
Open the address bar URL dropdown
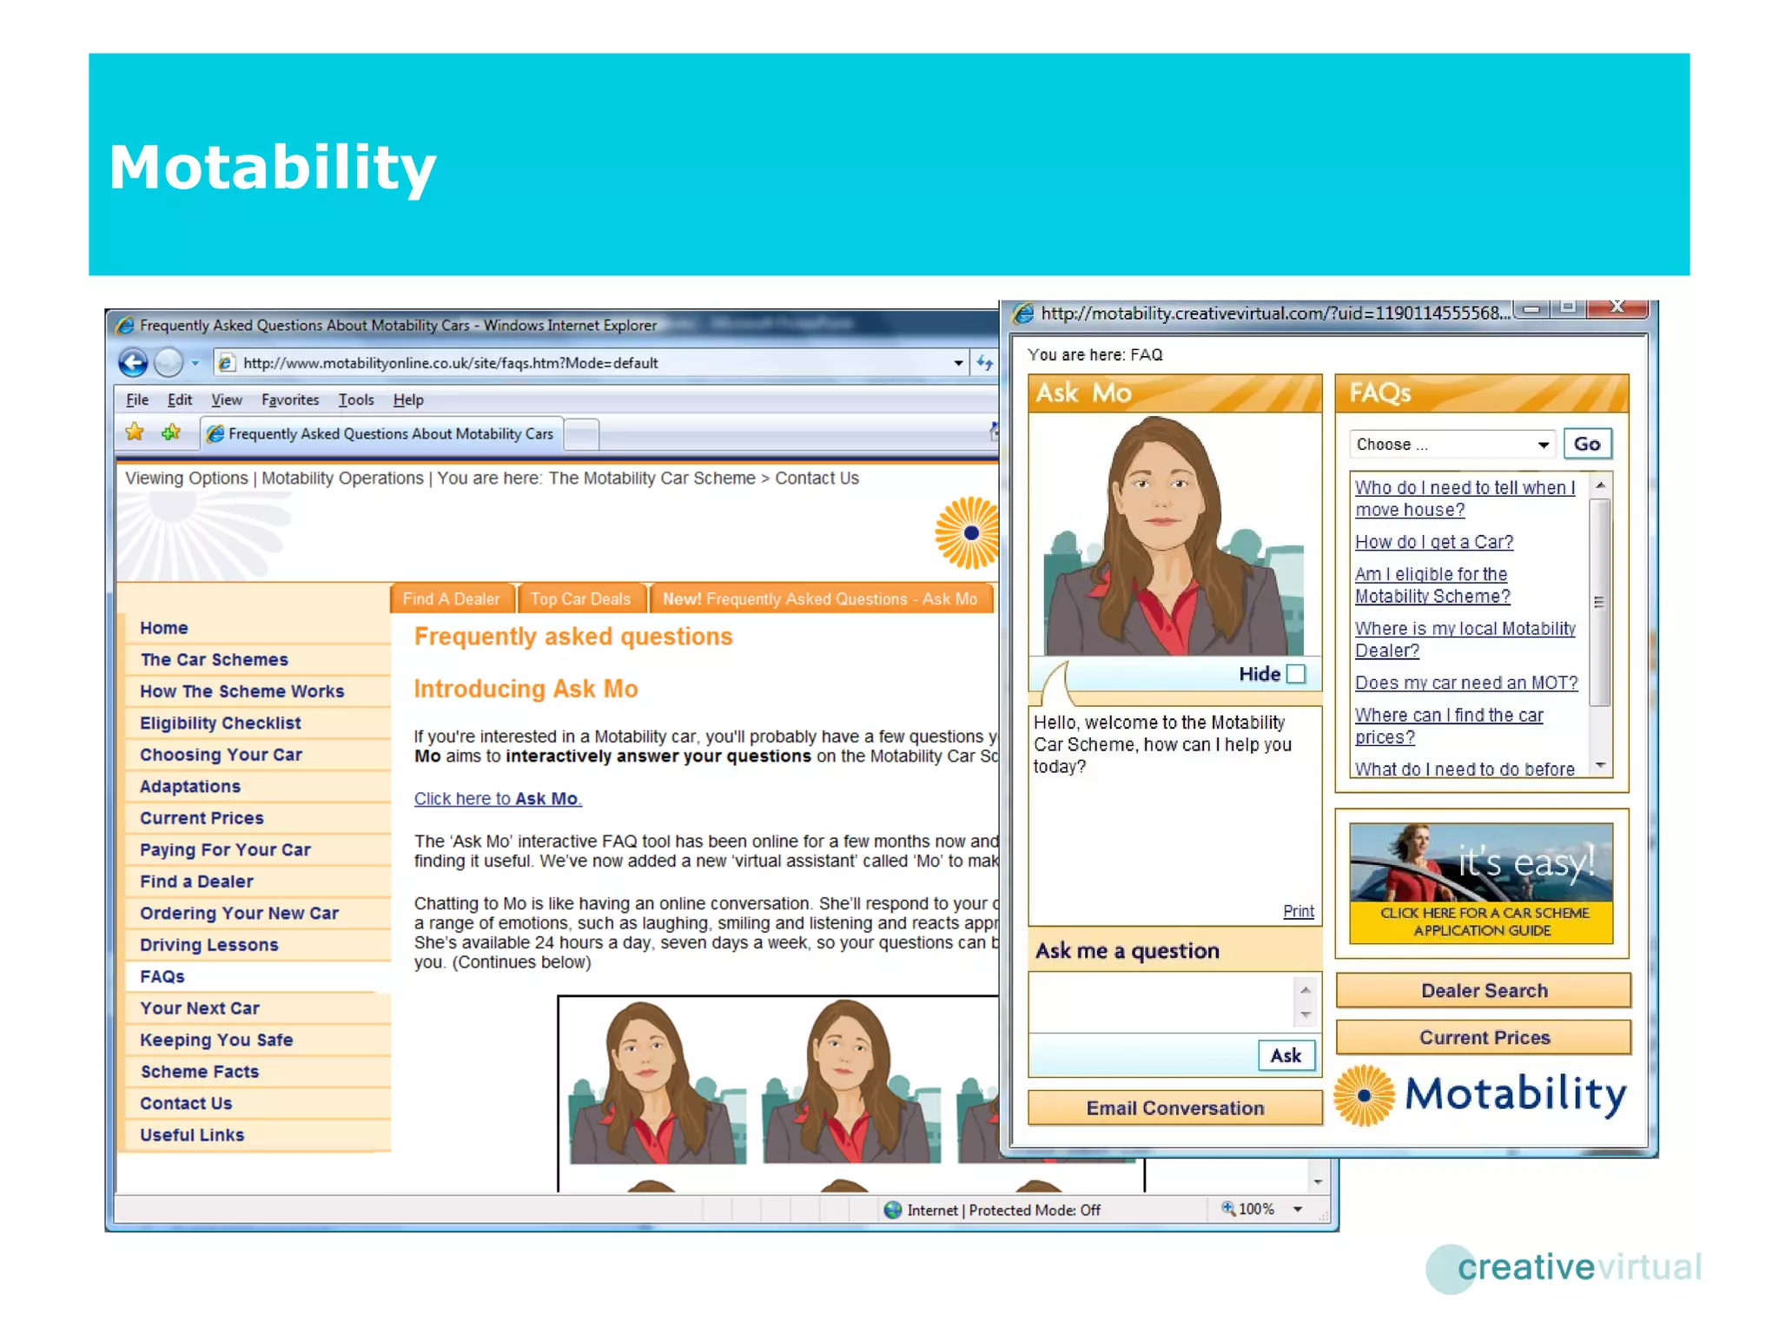(958, 363)
